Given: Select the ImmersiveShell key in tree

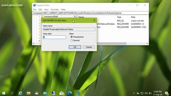Looking at the screenshot, I should (x=51, y=17).
